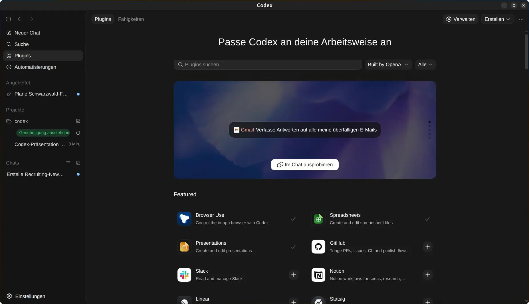Toggle the sidebar panel icon
This screenshot has height=304, width=529.
point(8,19)
